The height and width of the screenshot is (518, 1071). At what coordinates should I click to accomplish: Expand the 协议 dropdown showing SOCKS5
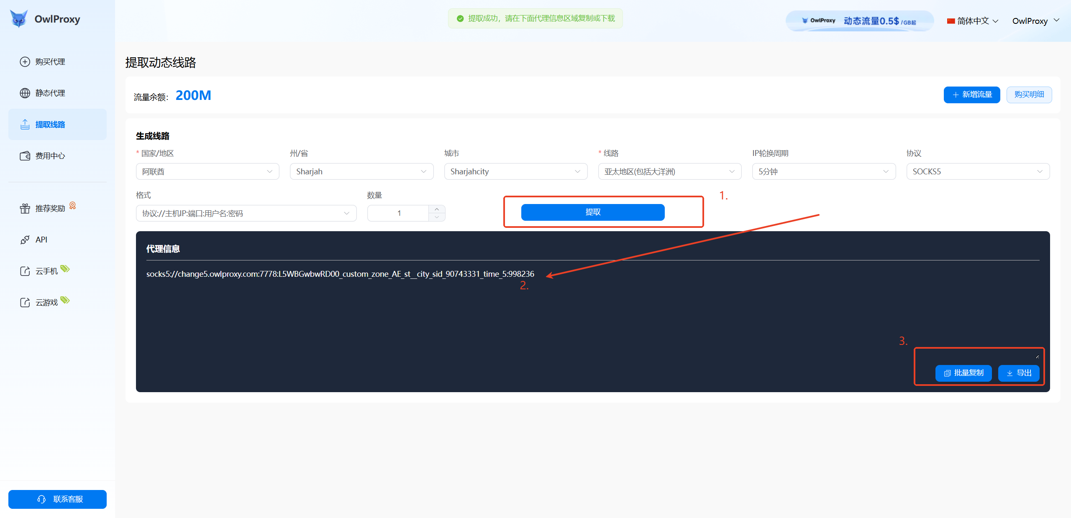[x=978, y=171]
